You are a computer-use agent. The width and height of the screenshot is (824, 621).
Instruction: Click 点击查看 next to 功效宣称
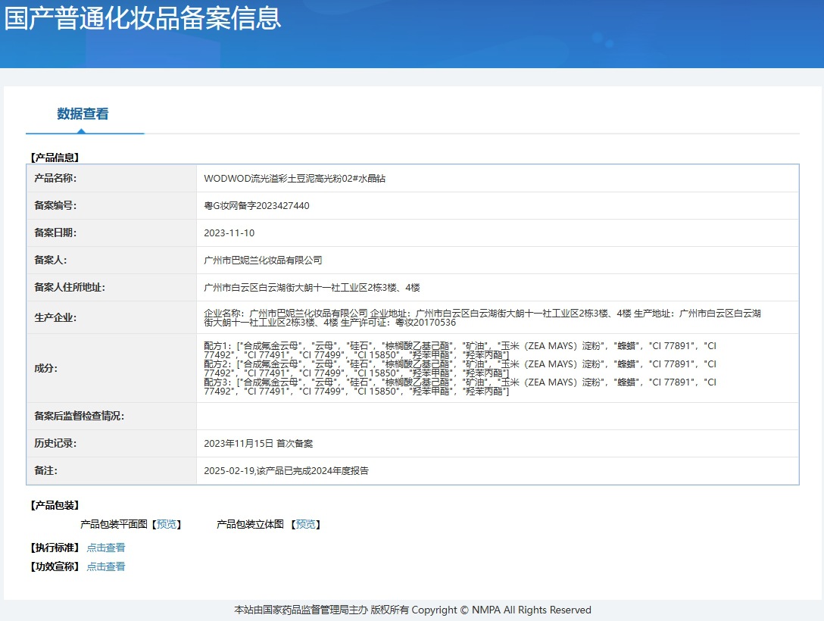106,566
